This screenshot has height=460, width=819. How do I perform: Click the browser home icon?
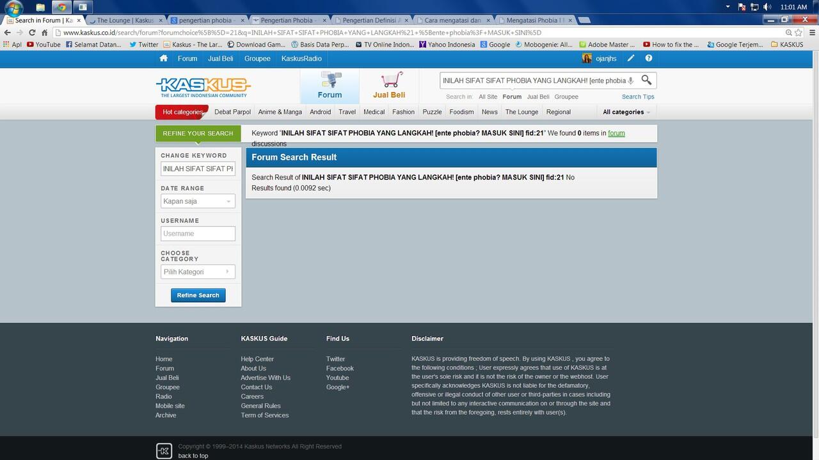coord(45,33)
